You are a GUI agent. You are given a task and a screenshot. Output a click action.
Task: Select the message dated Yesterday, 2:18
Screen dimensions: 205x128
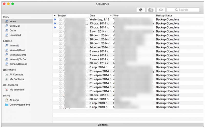pos(128,19)
